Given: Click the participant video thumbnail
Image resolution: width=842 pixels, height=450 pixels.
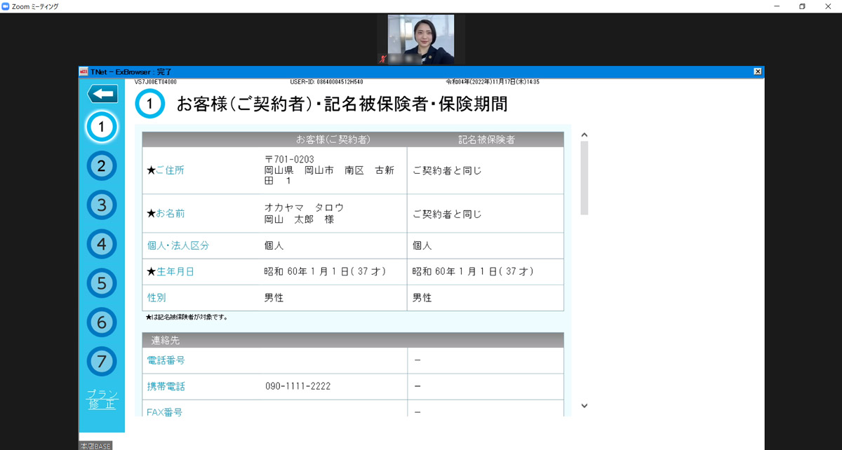Looking at the screenshot, I should [x=421, y=40].
